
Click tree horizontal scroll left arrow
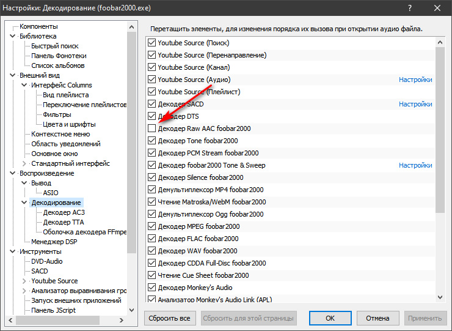[10, 321]
